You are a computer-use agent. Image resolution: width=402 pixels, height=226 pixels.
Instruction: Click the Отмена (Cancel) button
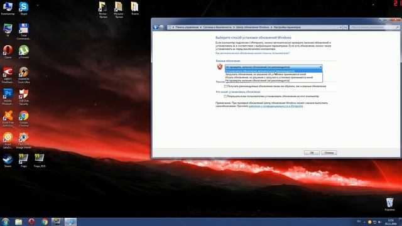329,153
